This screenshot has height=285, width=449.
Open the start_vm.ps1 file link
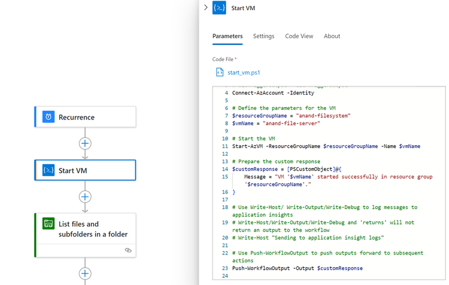[244, 73]
